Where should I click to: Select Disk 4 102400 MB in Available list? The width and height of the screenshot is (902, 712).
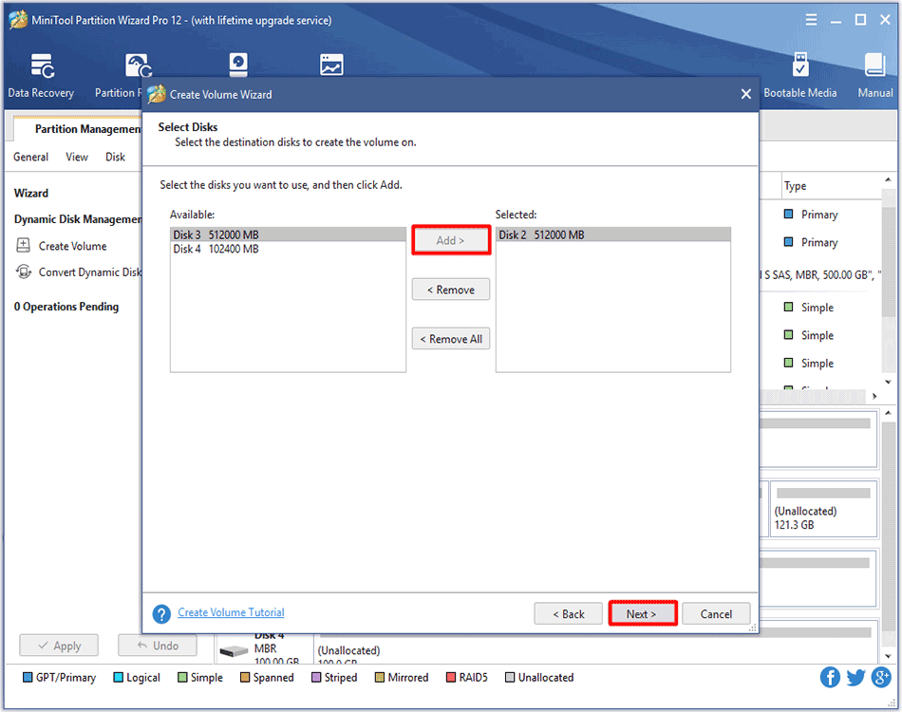(x=289, y=249)
